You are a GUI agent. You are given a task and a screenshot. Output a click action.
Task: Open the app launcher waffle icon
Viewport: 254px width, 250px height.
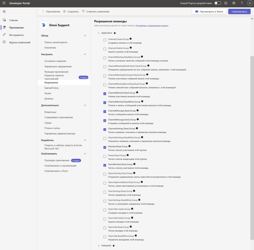point(4,3)
